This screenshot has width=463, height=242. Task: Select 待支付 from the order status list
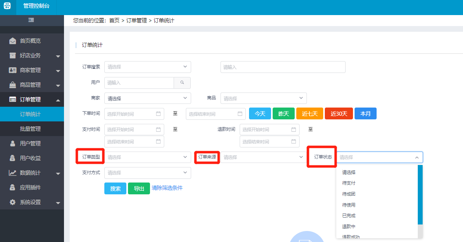349,183
